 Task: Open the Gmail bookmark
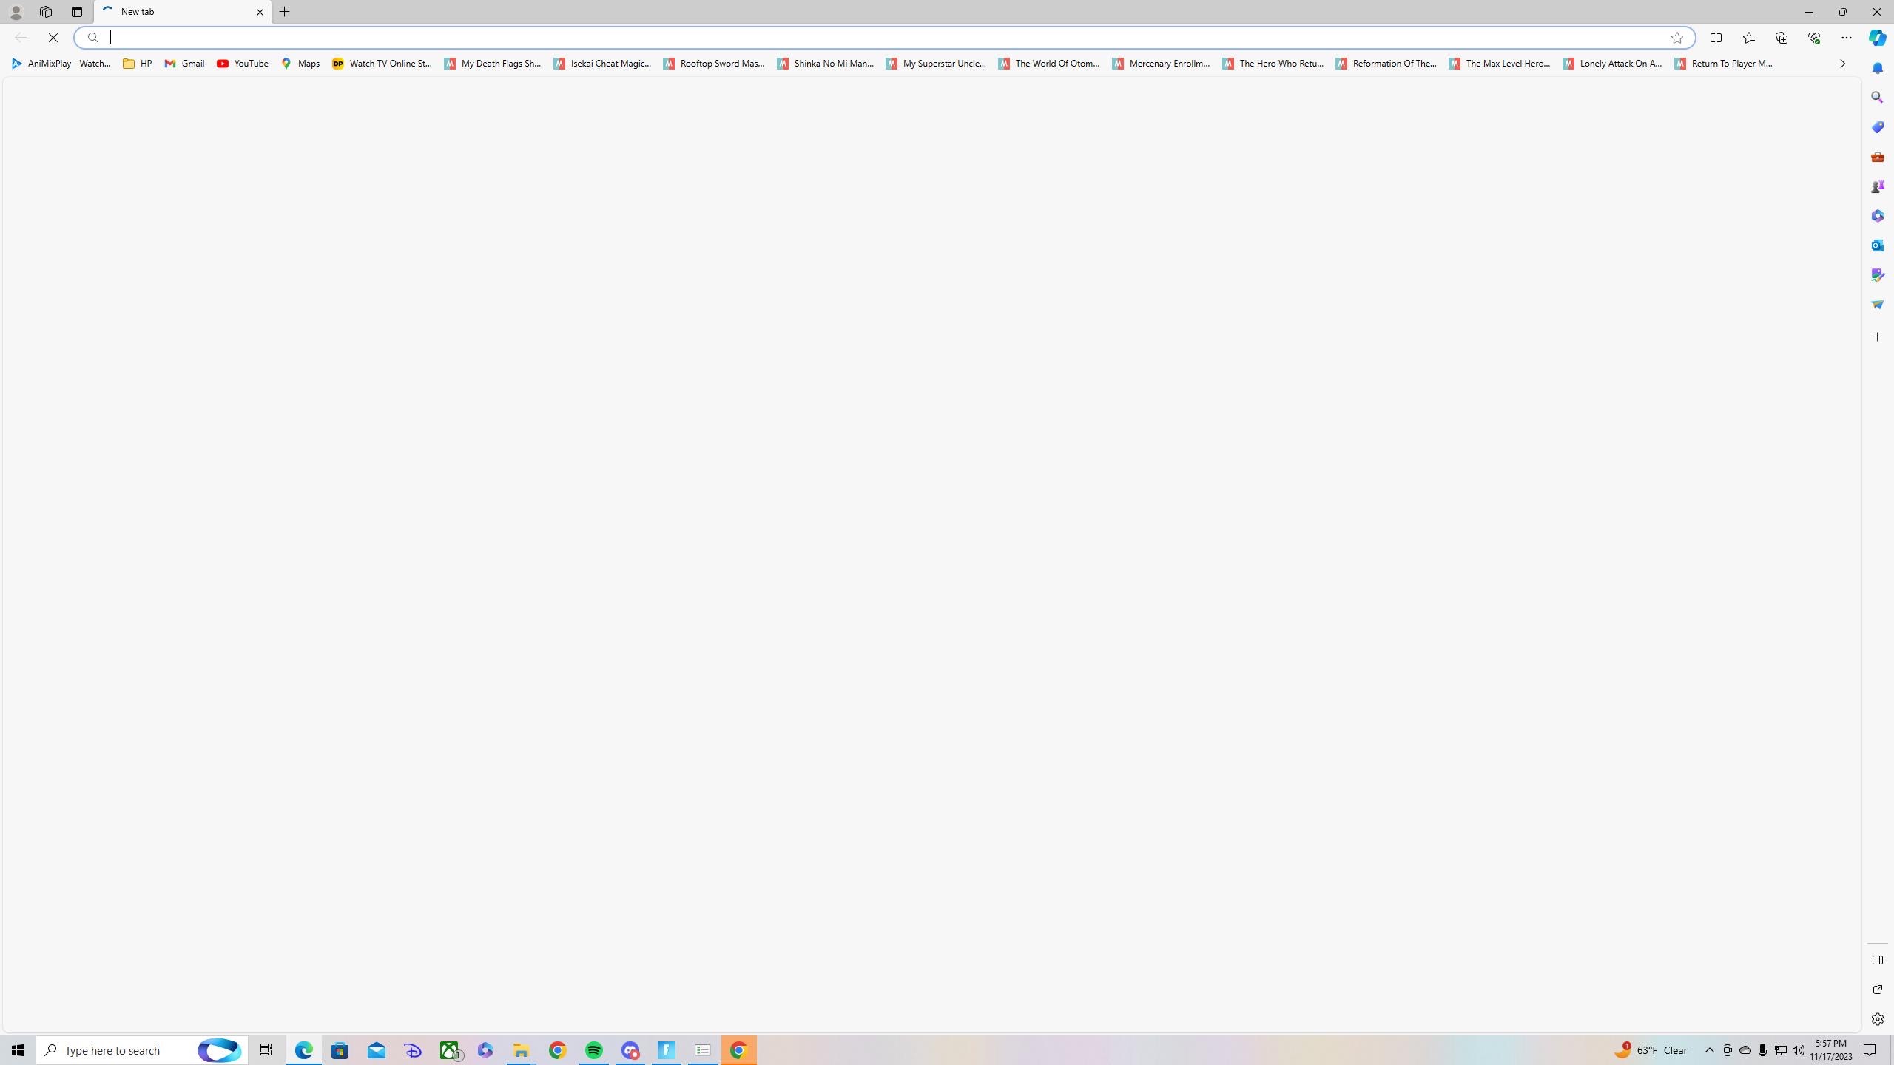point(185,64)
